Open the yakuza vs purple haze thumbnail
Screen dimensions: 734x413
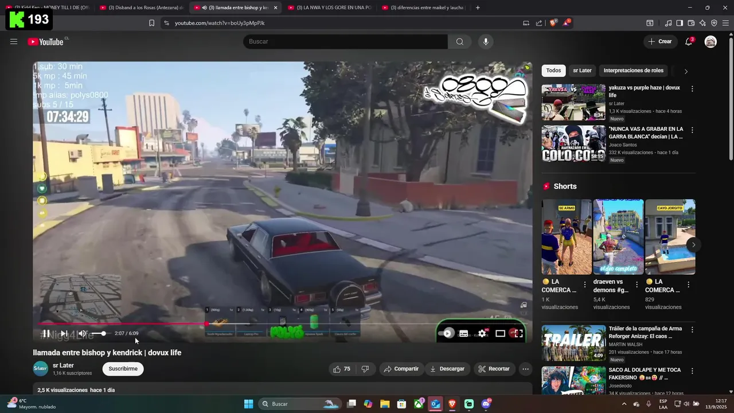[x=573, y=102]
